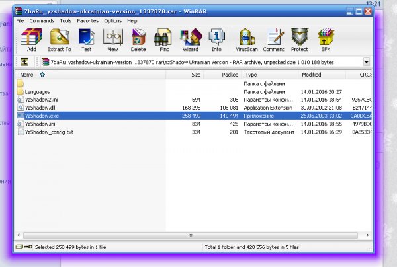Click the key icon in the status bar
The width and height of the screenshot is (397, 267).
28,247
